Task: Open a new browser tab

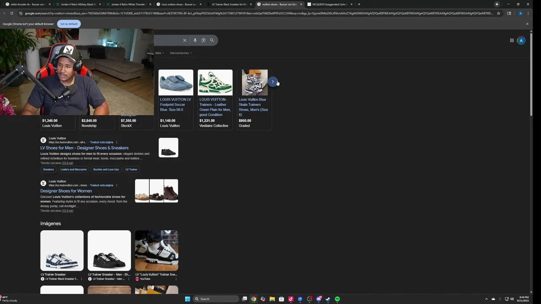Action: [x=359, y=4]
